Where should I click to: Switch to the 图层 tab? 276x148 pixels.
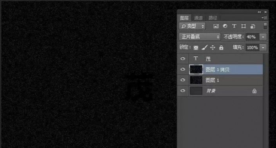coord(184,18)
